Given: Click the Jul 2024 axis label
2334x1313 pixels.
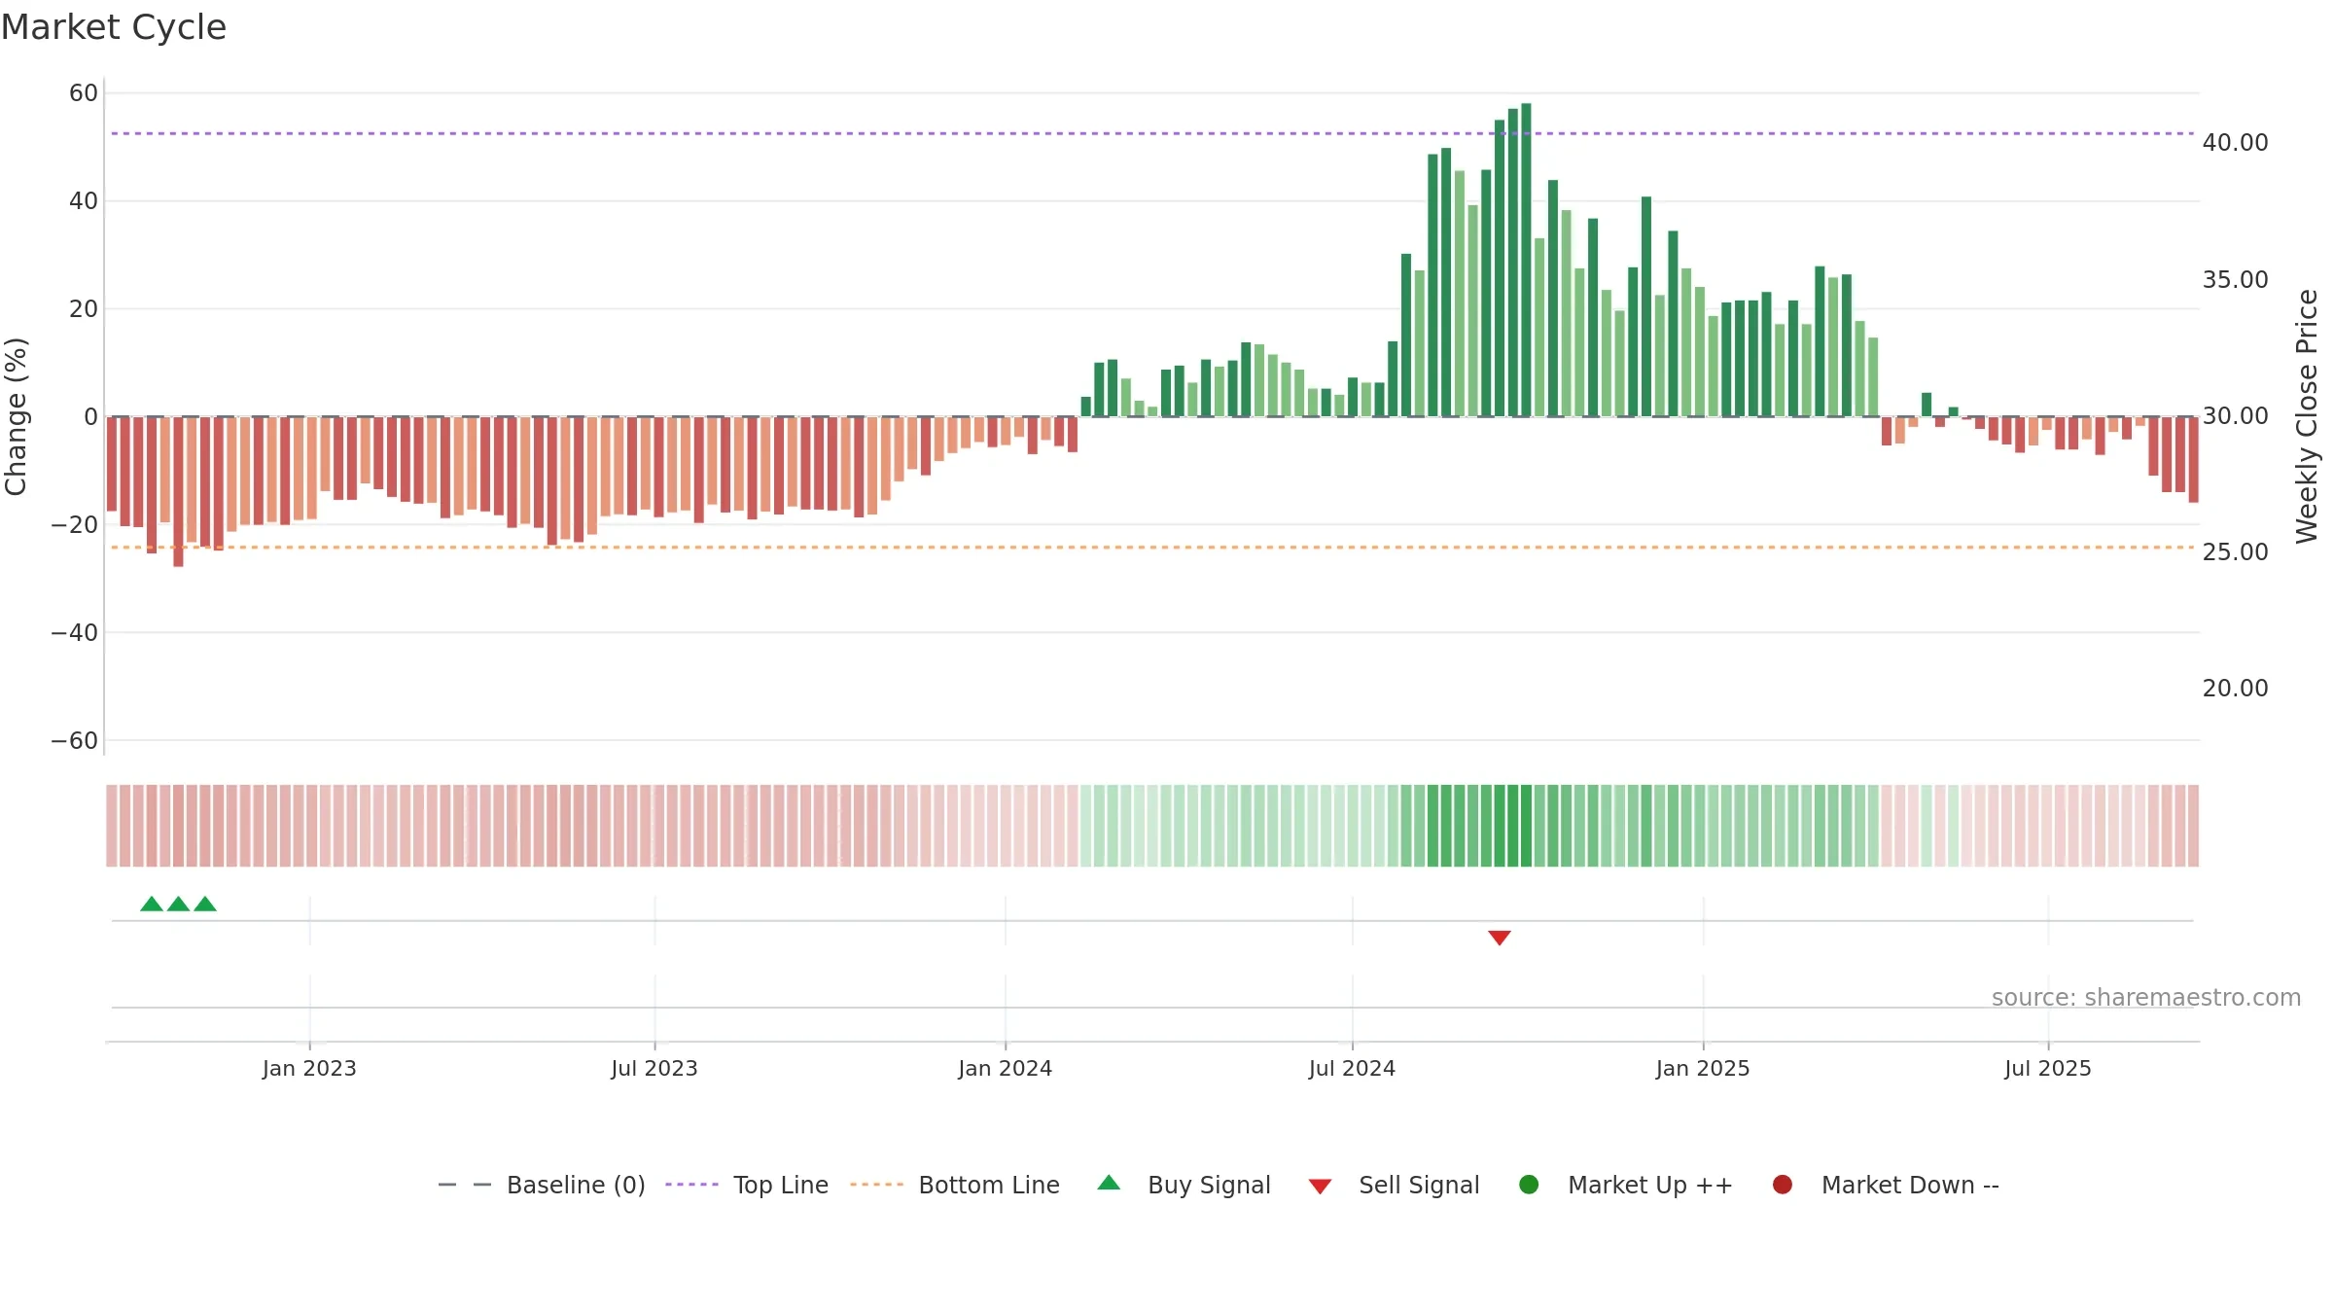Looking at the screenshot, I should pos(1352,1068).
